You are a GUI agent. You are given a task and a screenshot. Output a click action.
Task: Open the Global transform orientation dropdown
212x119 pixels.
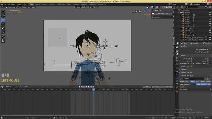click(x=78, y=7)
